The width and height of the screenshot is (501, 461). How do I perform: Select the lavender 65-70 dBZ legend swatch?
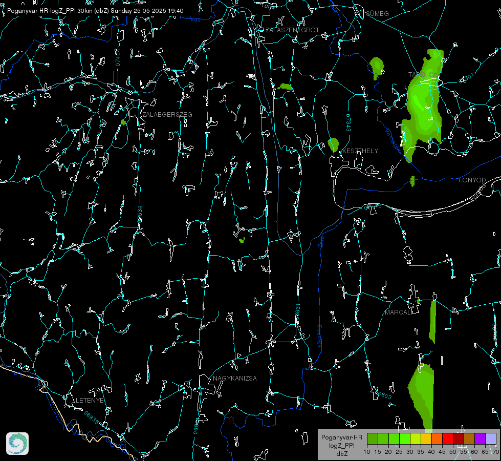pos(491,438)
